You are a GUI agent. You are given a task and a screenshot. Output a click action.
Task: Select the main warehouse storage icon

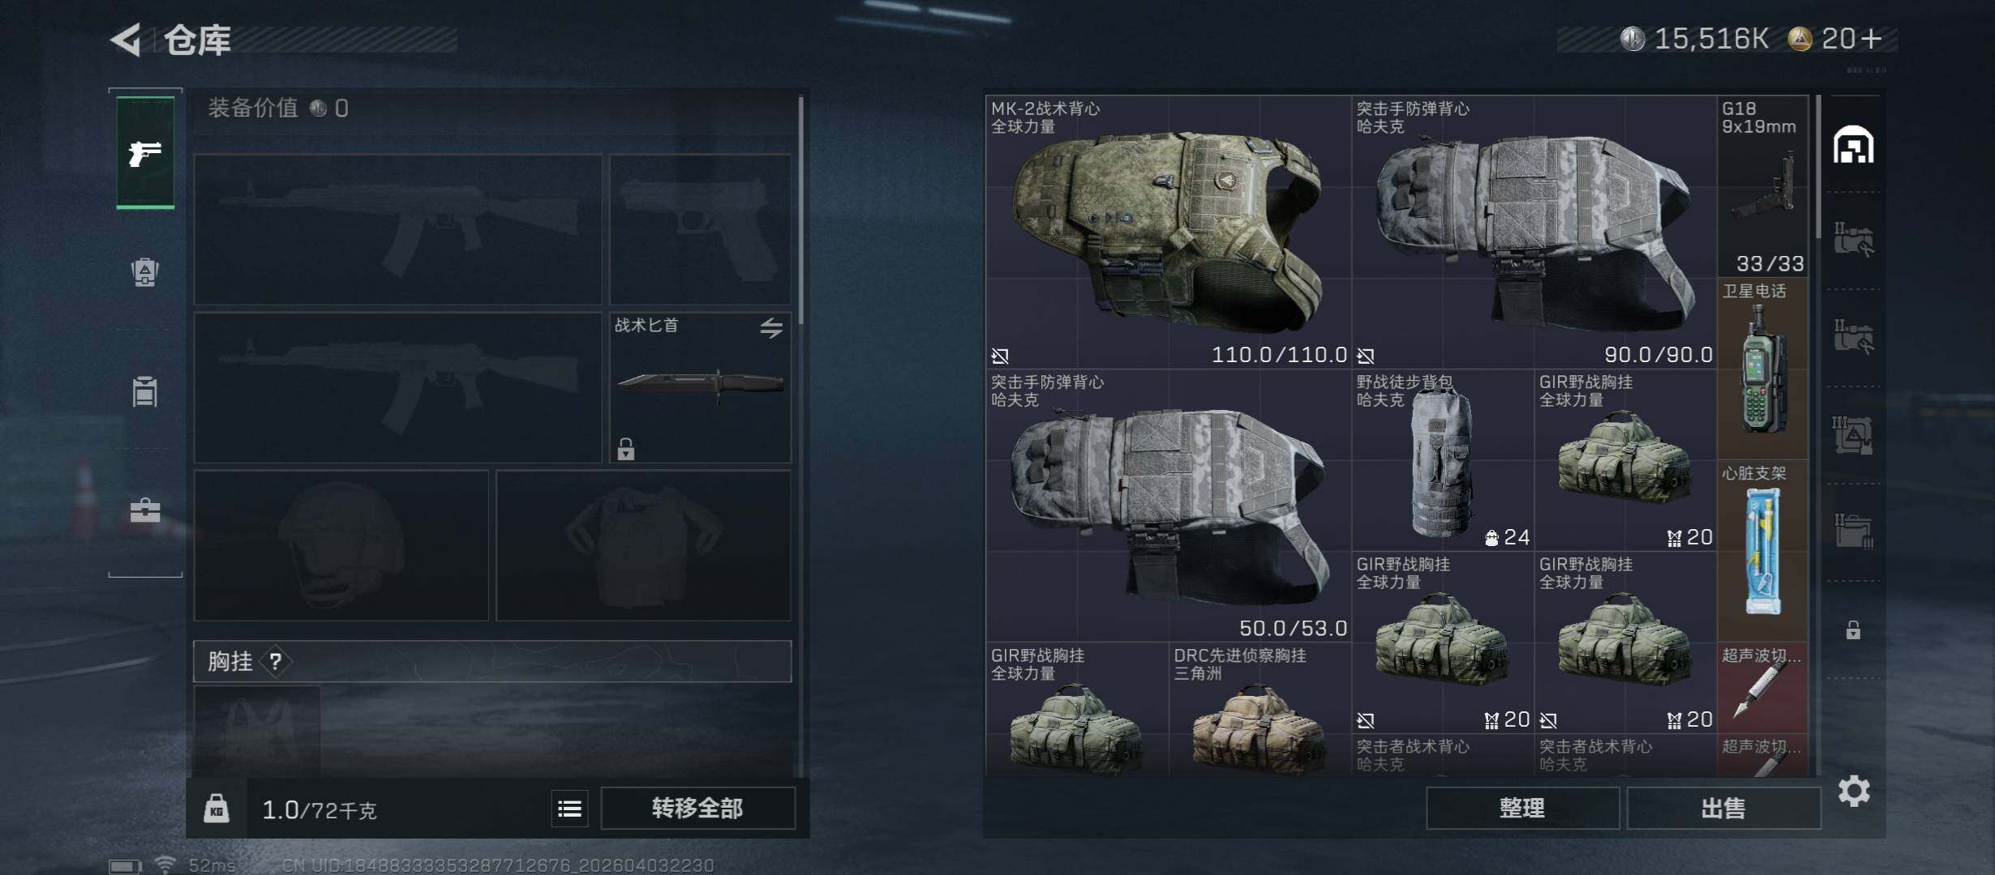click(1854, 145)
